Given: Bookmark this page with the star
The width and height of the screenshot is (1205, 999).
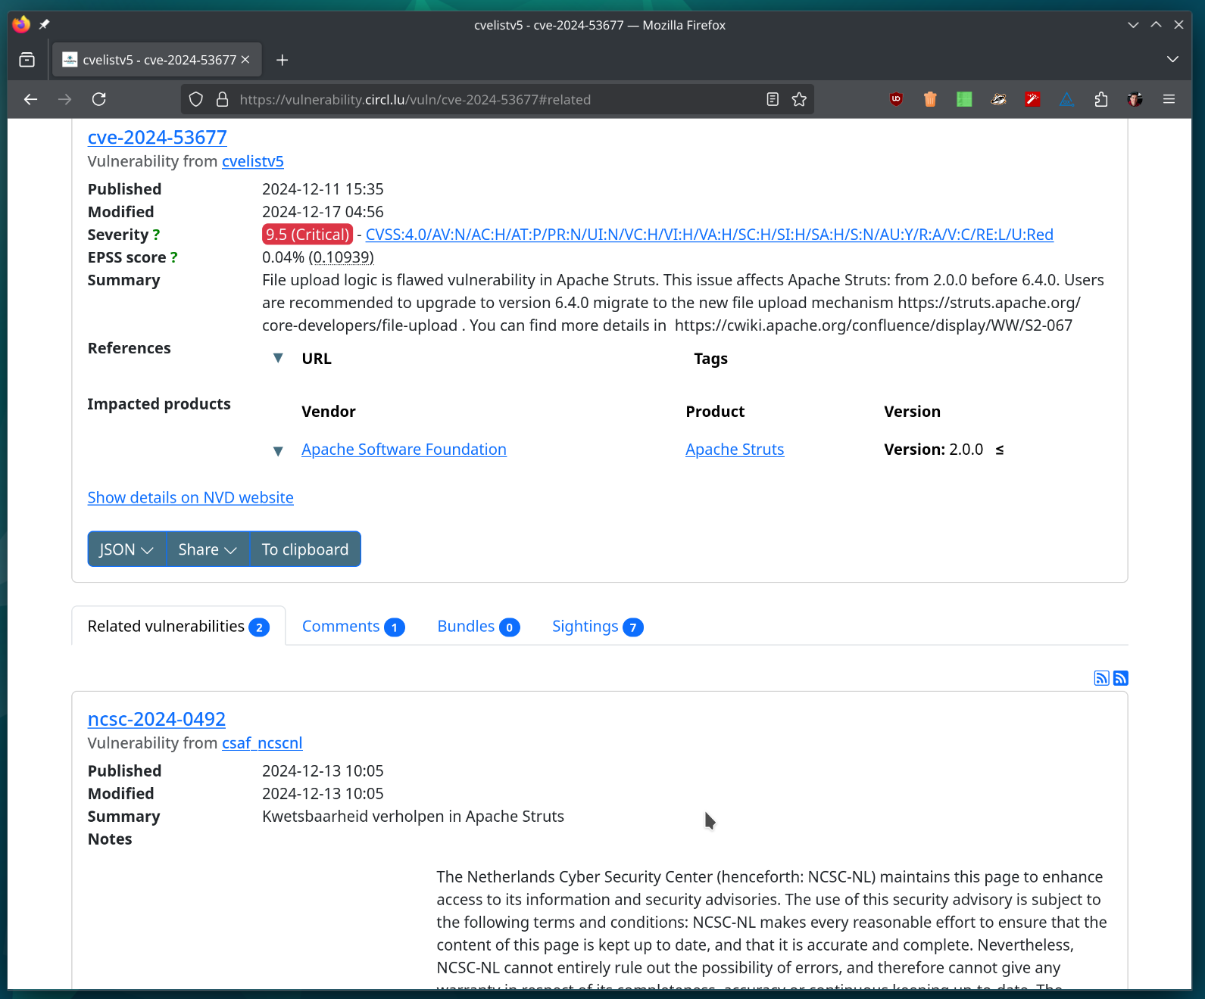Looking at the screenshot, I should [799, 99].
